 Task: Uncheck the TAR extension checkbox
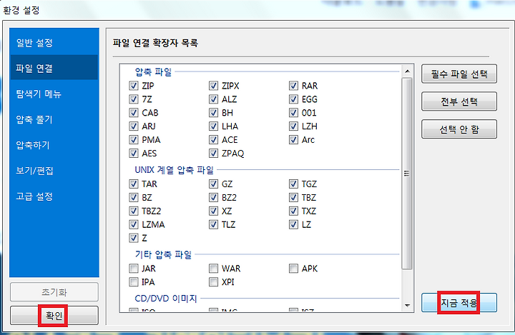click(133, 184)
